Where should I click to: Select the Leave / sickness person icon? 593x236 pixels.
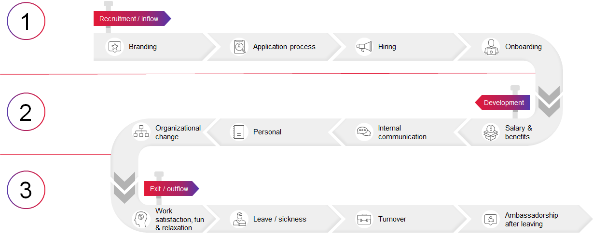[238, 219]
